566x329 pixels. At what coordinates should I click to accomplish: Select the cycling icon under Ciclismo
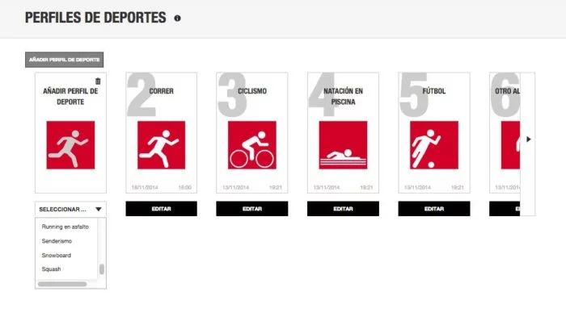click(x=252, y=145)
